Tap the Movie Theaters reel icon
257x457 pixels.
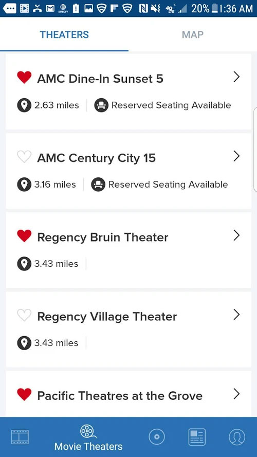(x=88, y=432)
